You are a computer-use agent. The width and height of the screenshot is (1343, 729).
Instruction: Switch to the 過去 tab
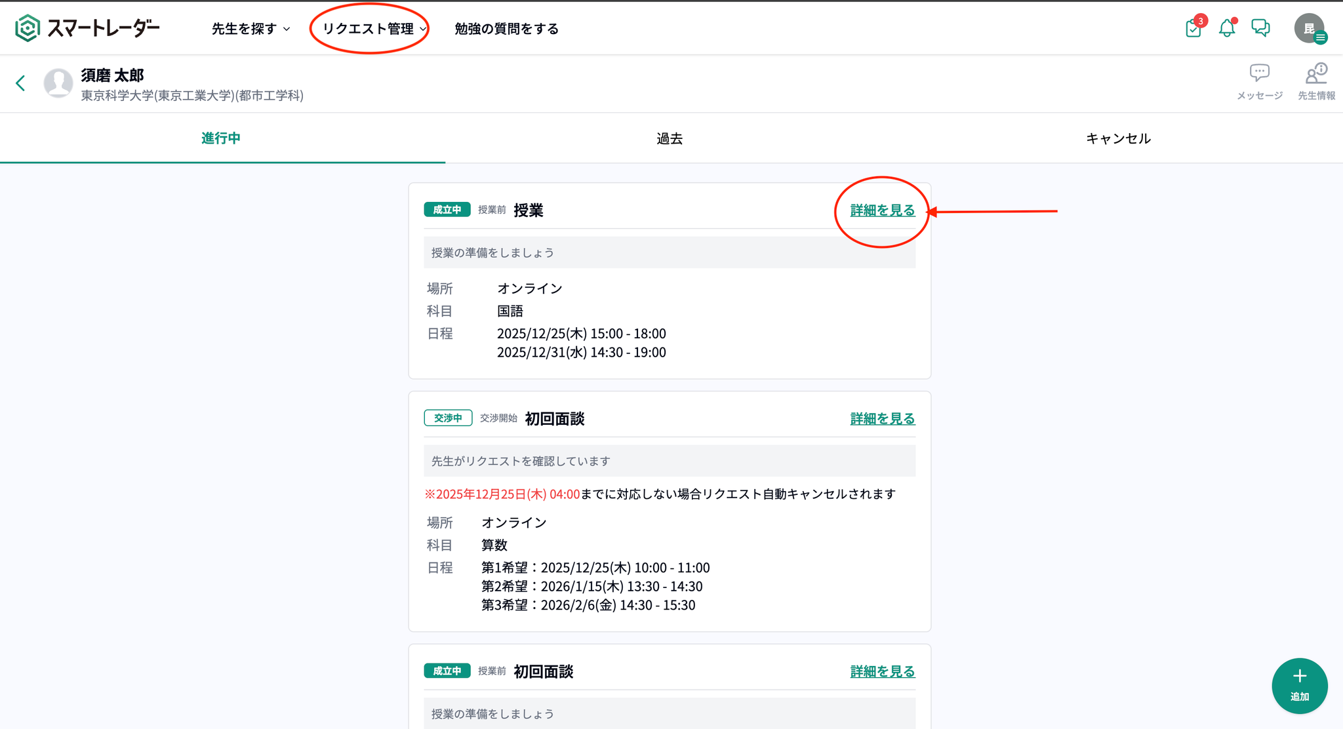670,138
